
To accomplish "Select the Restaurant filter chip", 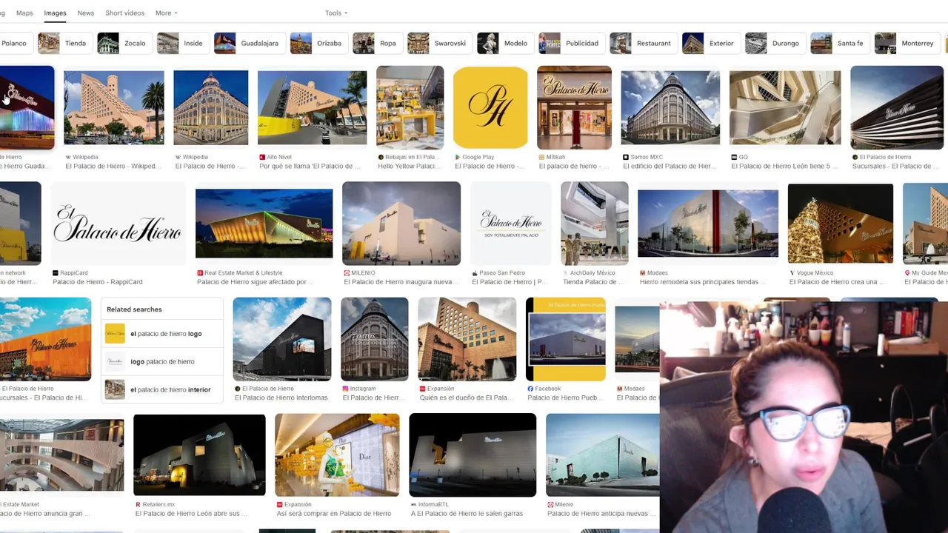I will (x=642, y=43).
